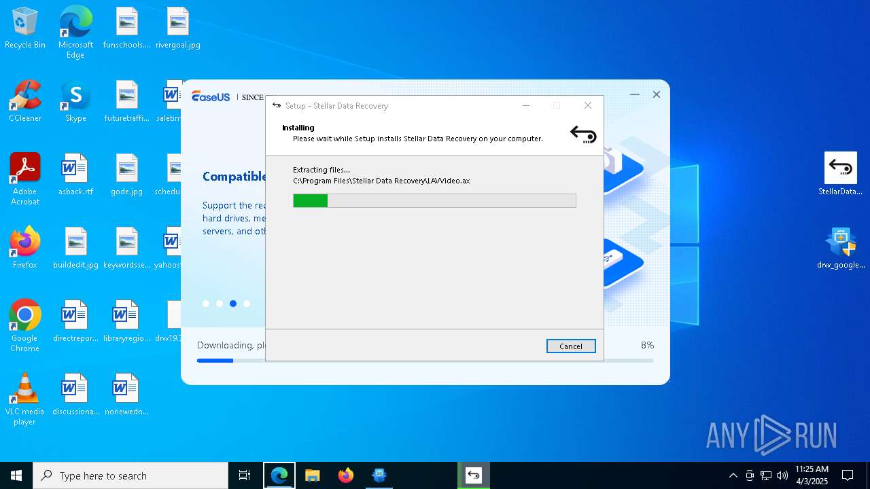The image size is (870, 489).
Task: Open volume control tray icon
Action: tap(782, 475)
